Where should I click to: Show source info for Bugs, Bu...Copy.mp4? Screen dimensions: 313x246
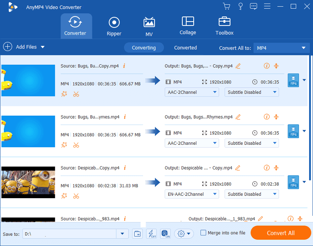124,66
